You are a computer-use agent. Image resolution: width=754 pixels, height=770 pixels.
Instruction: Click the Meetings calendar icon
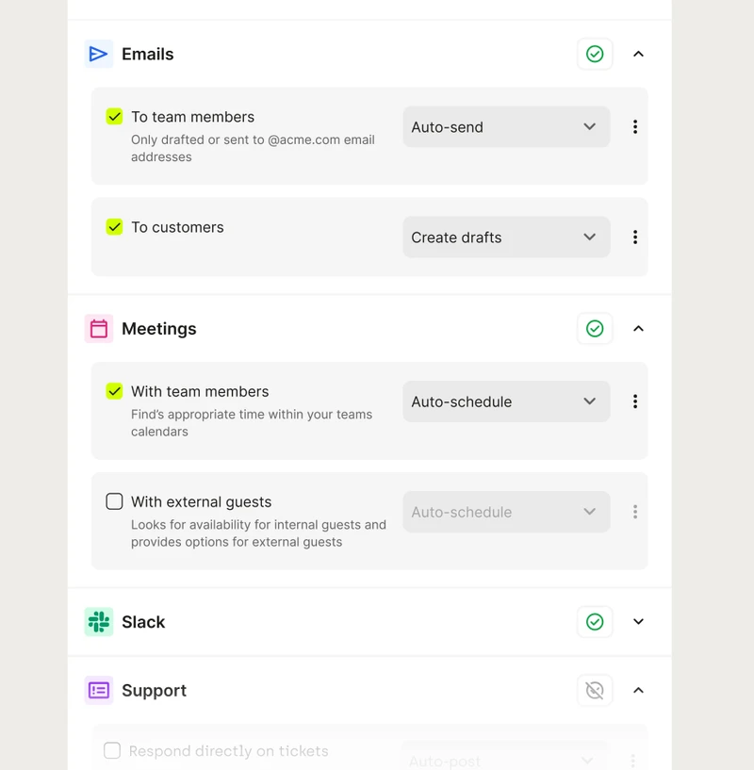pyautogui.click(x=99, y=329)
